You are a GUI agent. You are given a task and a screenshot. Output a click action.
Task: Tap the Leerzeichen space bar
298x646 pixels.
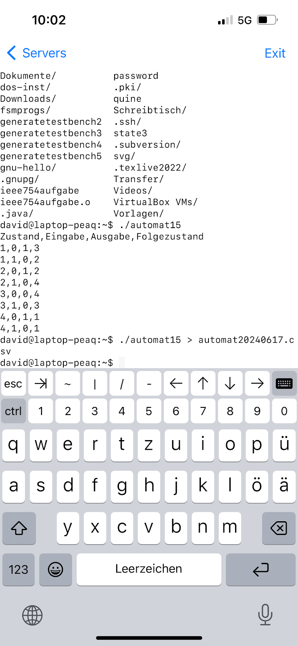[149, 569]
